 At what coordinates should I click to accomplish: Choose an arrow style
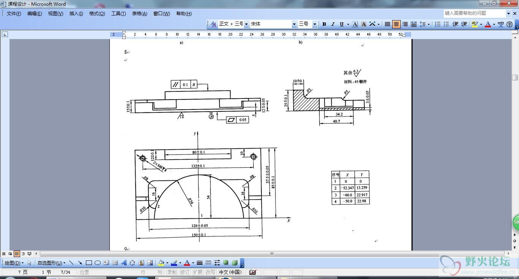(217, 263)
